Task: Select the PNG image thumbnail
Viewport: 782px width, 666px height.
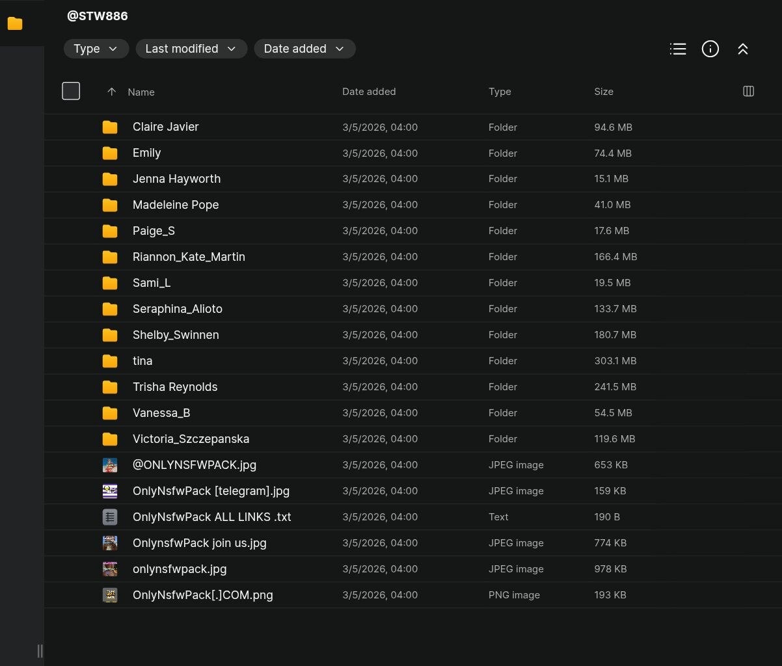Action: (x=110, y=595)
